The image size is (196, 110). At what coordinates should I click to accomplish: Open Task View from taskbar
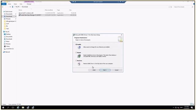13,108
